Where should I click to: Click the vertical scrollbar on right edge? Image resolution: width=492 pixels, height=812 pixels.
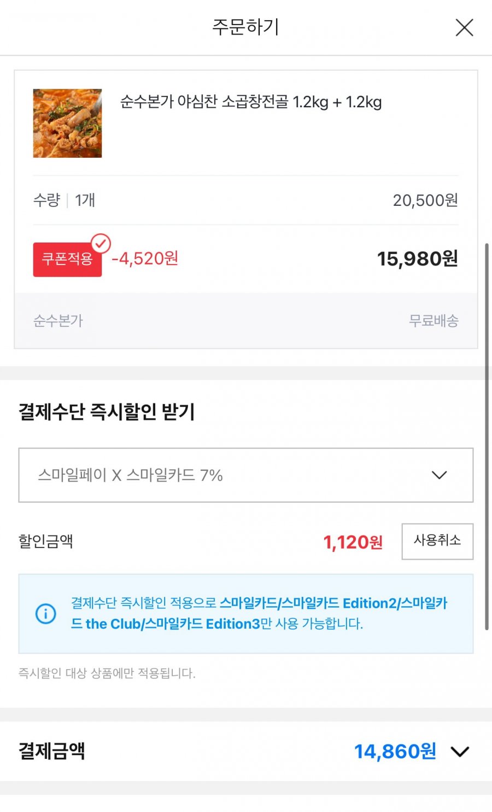click(487, 436)
